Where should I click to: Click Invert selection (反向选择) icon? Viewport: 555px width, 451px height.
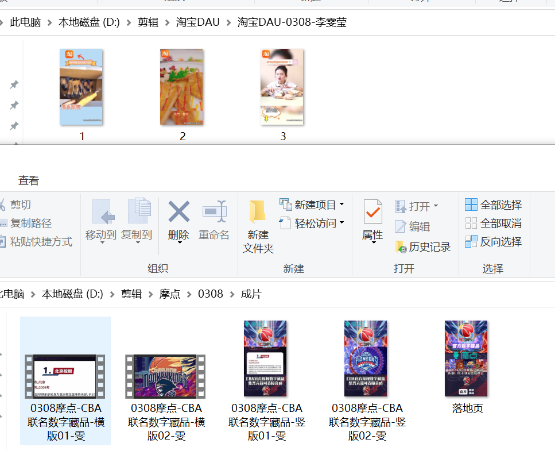pyautogui.click(x=471, y=241)
